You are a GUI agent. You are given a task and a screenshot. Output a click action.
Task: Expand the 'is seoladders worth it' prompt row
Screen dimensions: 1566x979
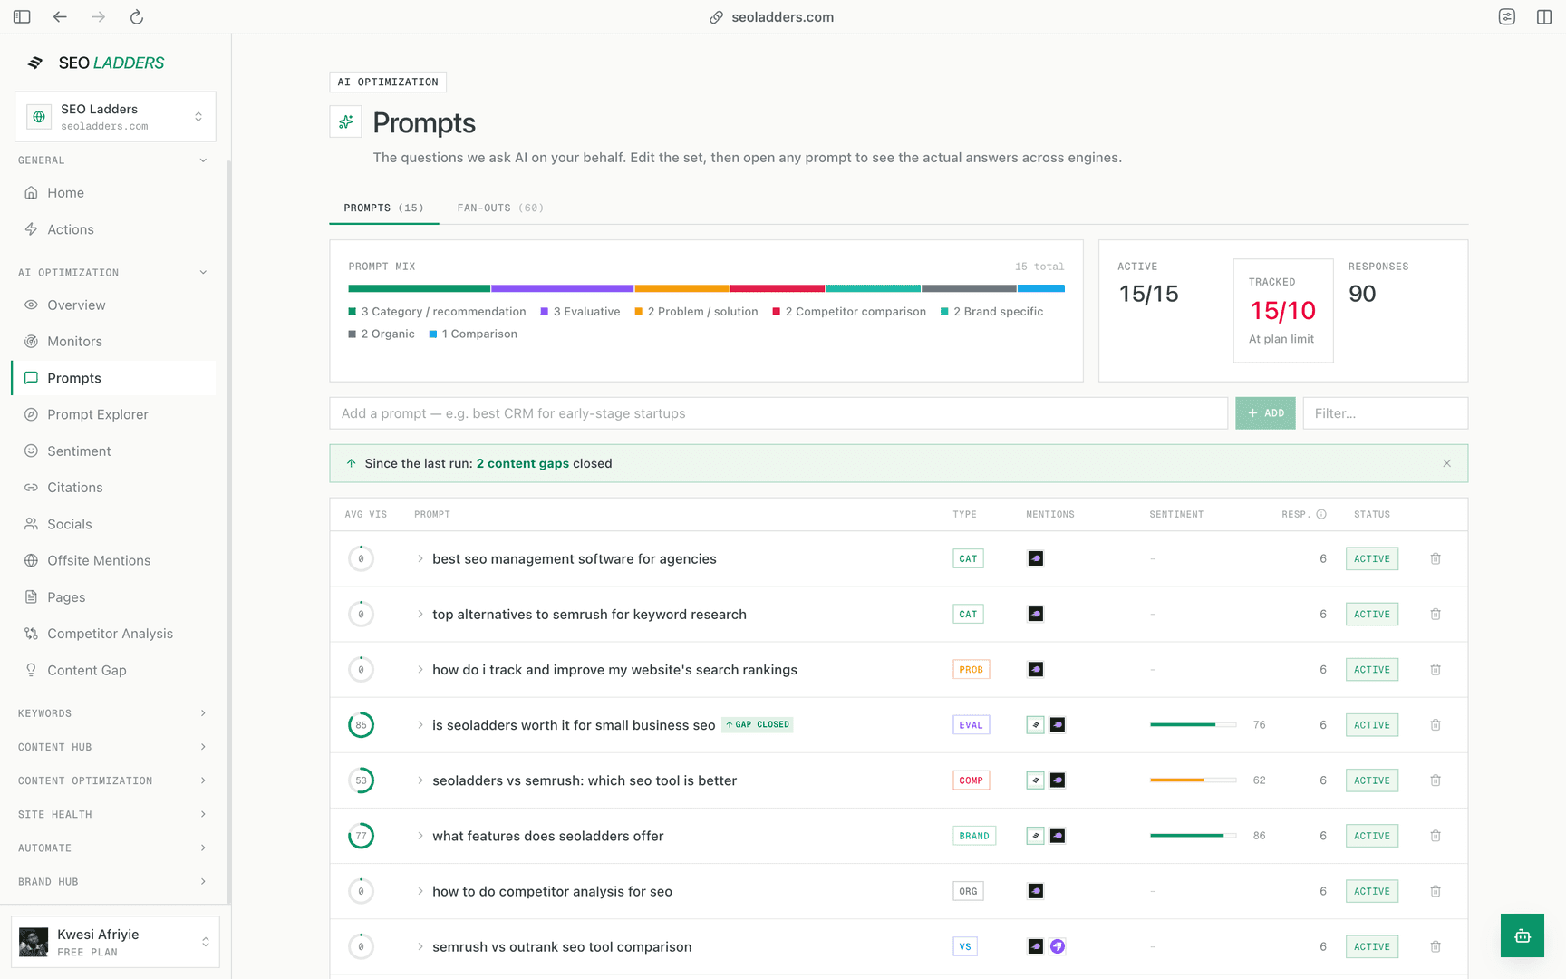point(420,725)
